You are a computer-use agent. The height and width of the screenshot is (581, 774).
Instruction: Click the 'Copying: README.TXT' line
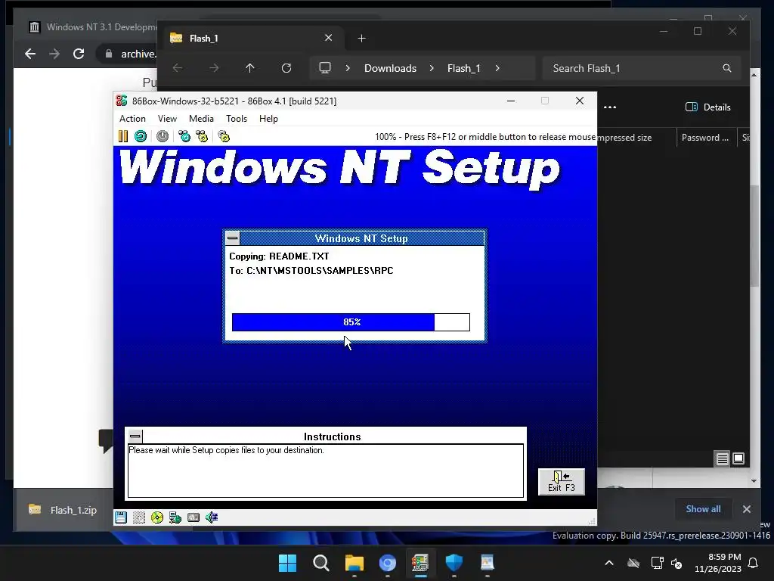tap(279, 256)
